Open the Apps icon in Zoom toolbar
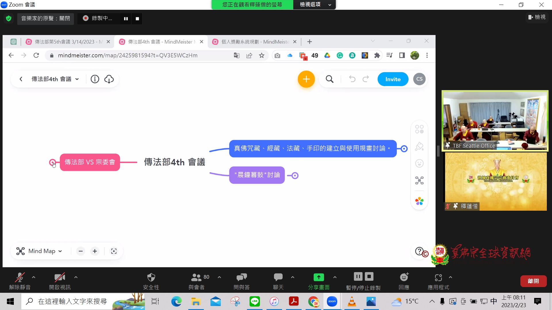The image size is (552, 310). tap(438, 277)
